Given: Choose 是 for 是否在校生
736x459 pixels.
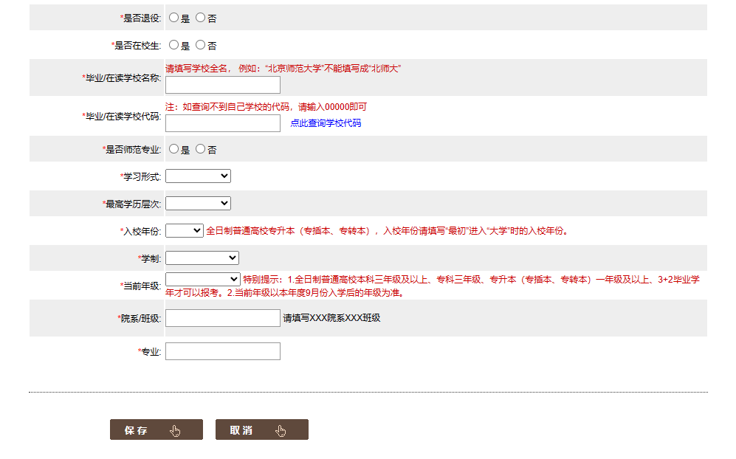Looking at the screenshot, I should point(173,45).
